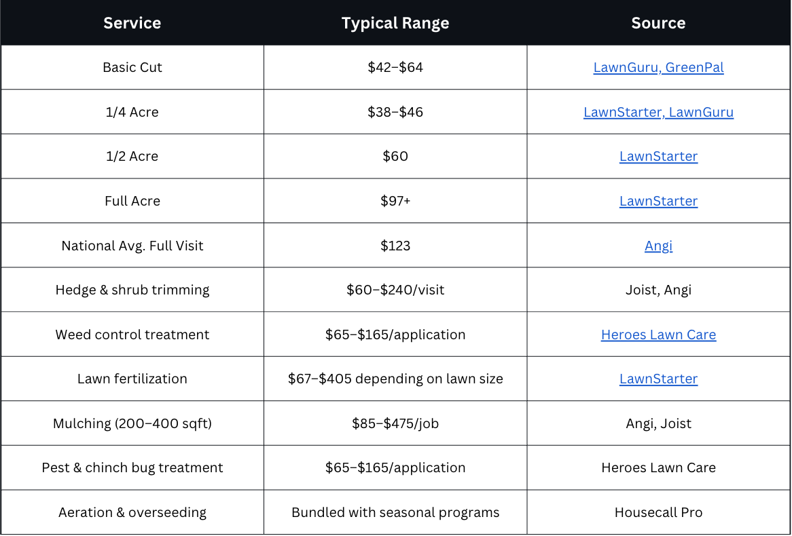792x536 pixels.
Task: Select the Typical Range column header
Action: (395, 22)
